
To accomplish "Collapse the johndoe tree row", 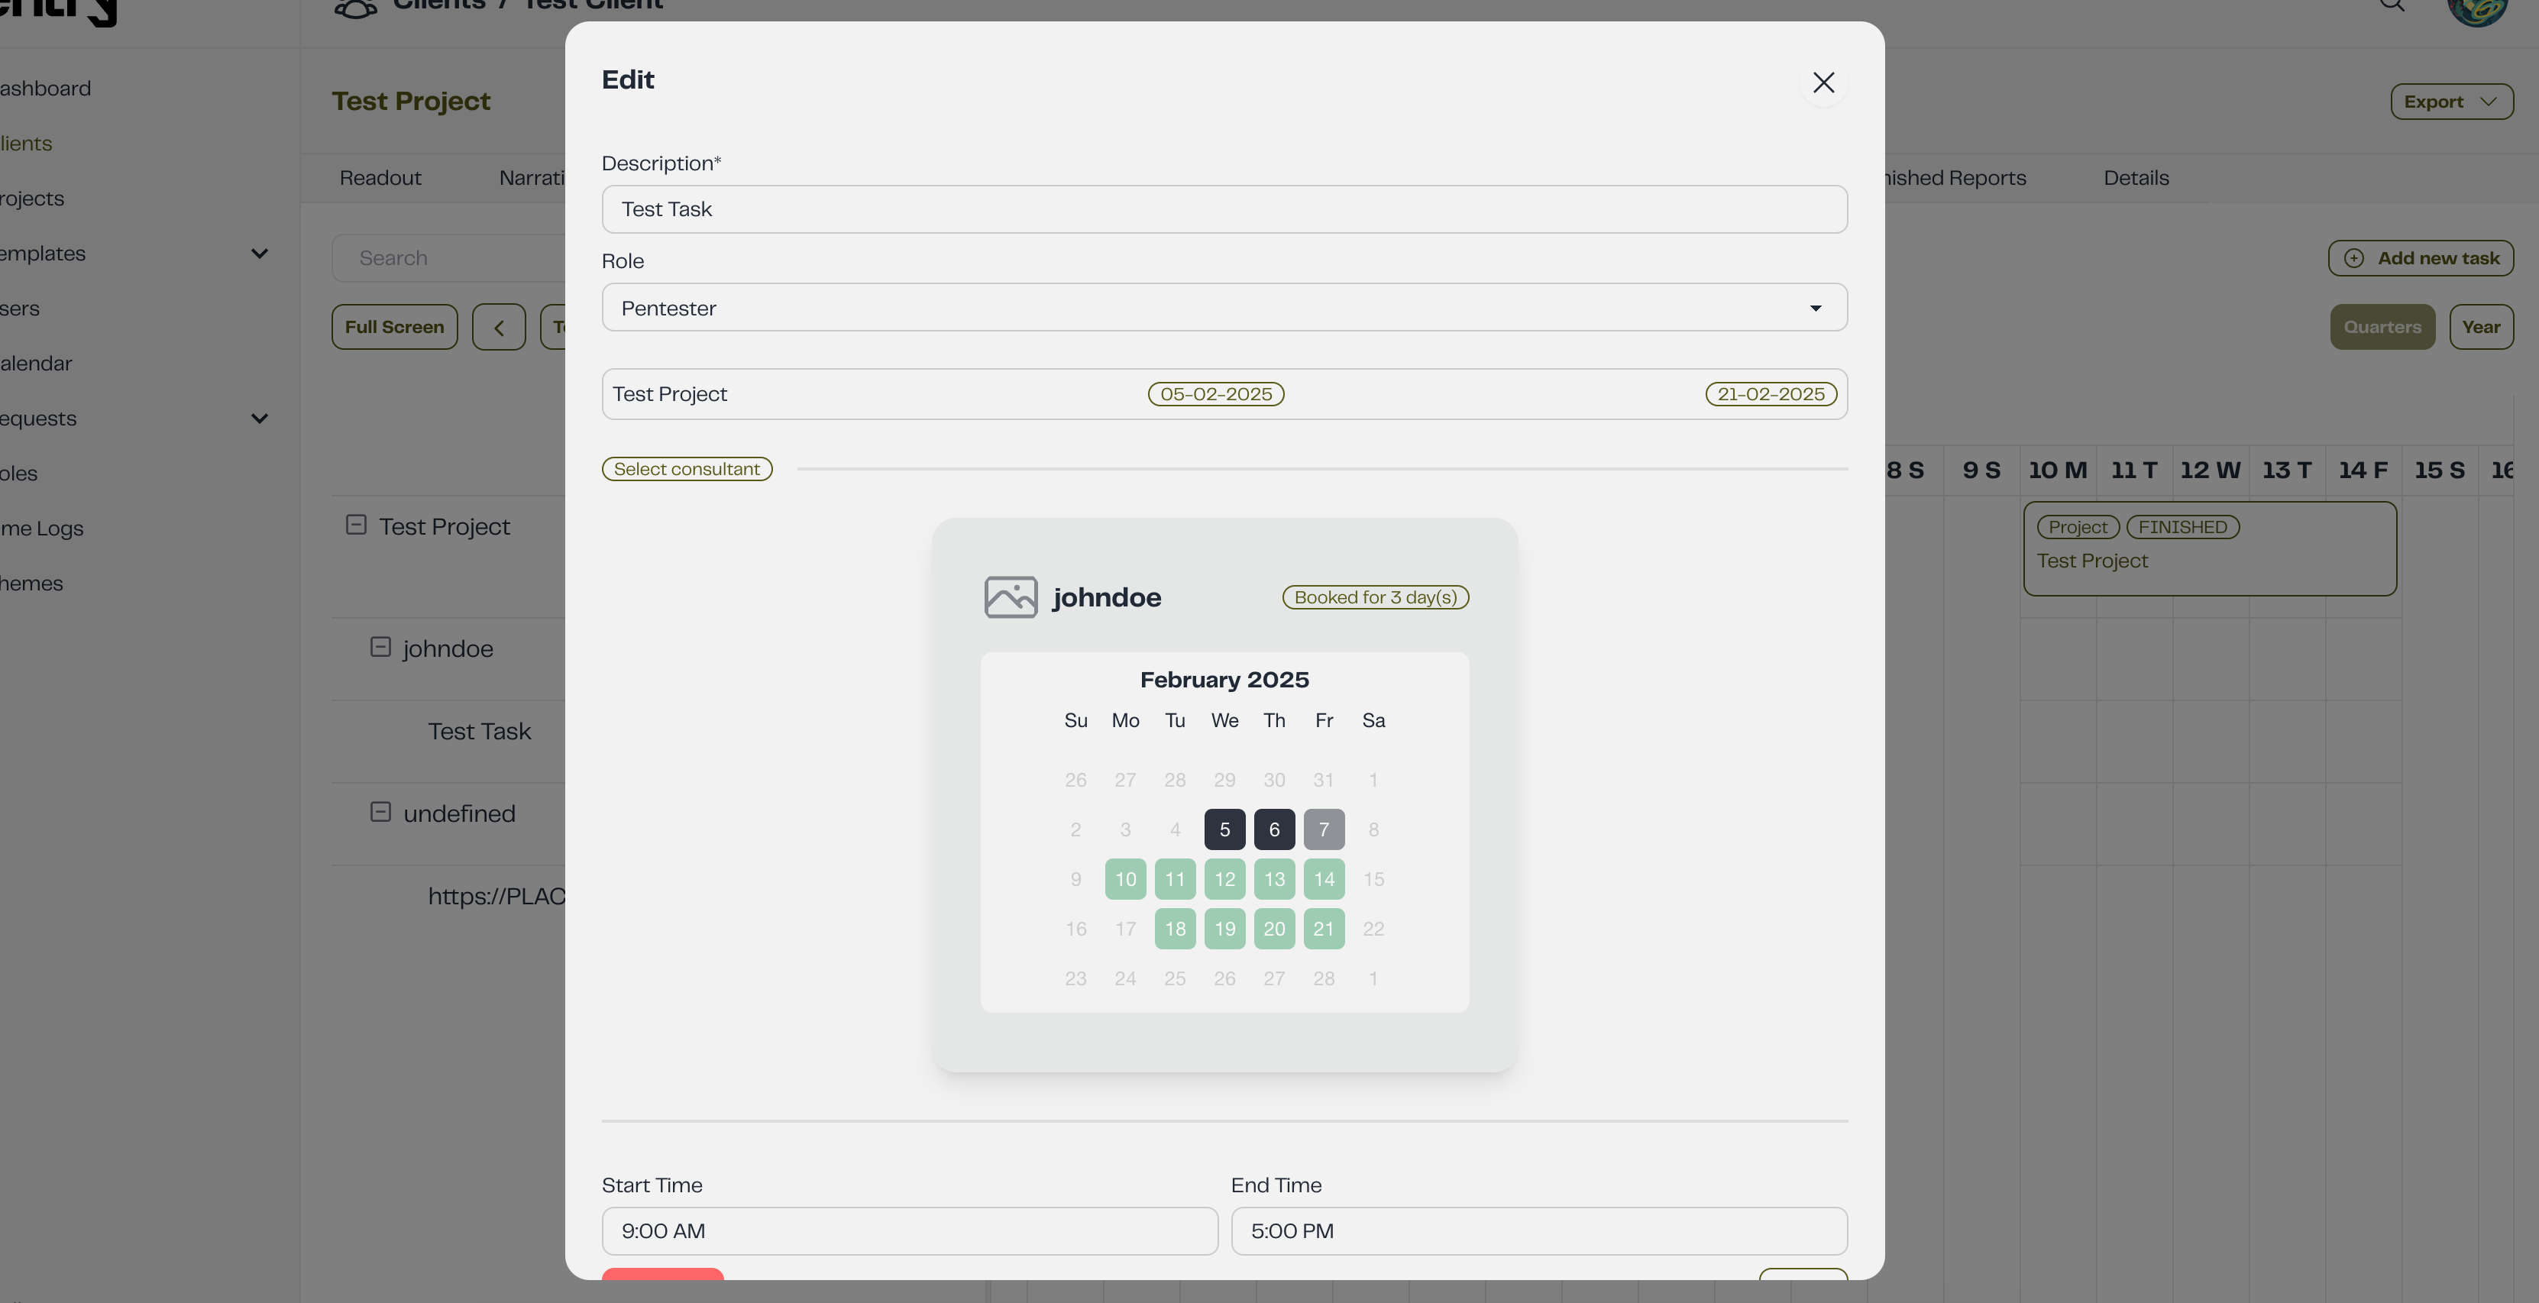I will click(380, 647).
